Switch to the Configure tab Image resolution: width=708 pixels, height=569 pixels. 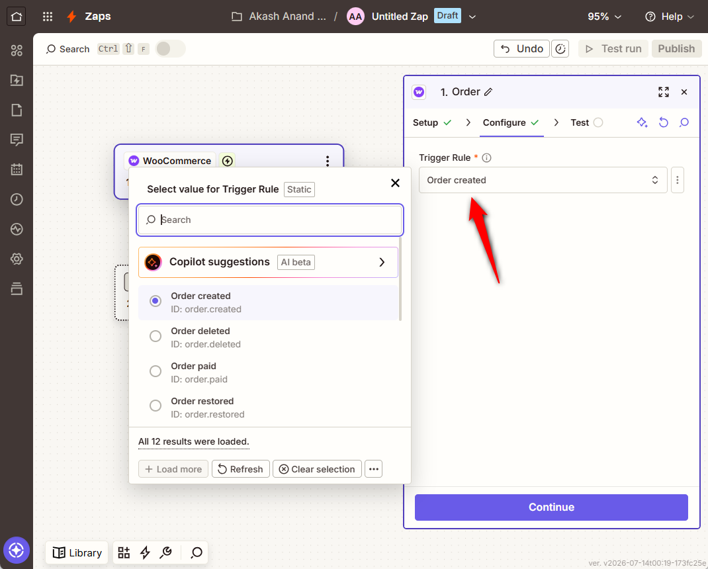(x=511, y=123)
